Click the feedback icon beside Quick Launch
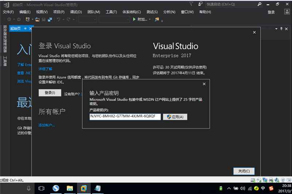Screen dimensions: 292x194 pos(200,4)
